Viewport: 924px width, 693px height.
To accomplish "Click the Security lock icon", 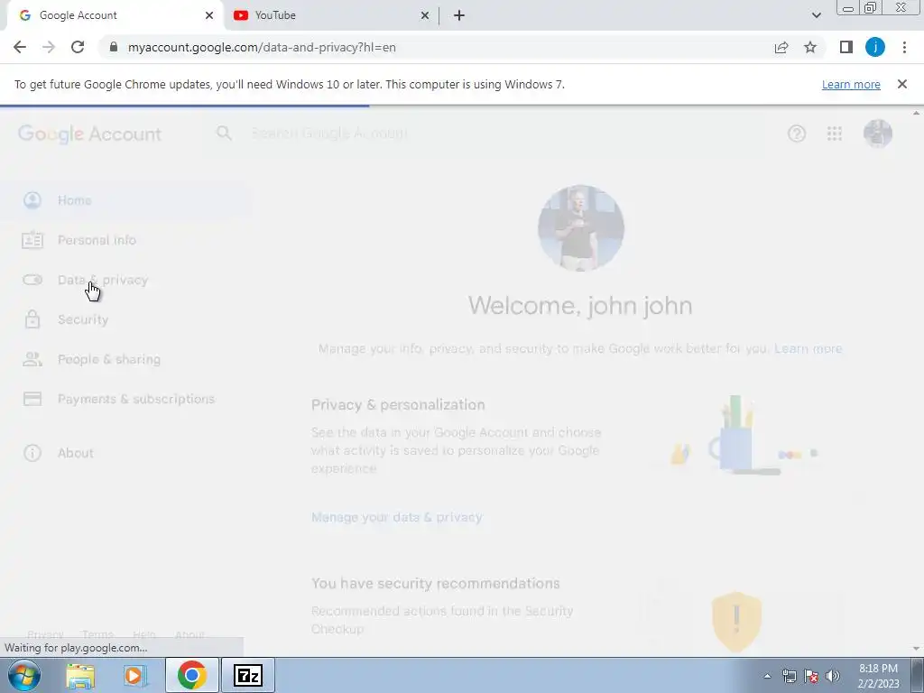I will (32, 319).
